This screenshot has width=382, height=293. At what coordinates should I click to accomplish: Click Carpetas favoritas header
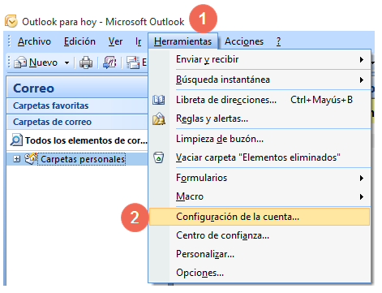coord(77,106)
